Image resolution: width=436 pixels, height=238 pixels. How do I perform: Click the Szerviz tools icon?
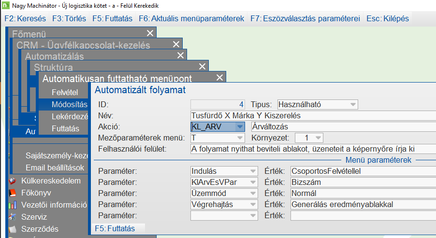pyautogui.click(x=13, y=216)
